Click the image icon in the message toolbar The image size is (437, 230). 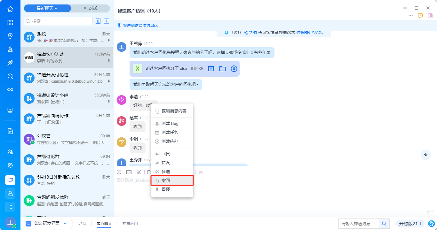coord(129,172)
